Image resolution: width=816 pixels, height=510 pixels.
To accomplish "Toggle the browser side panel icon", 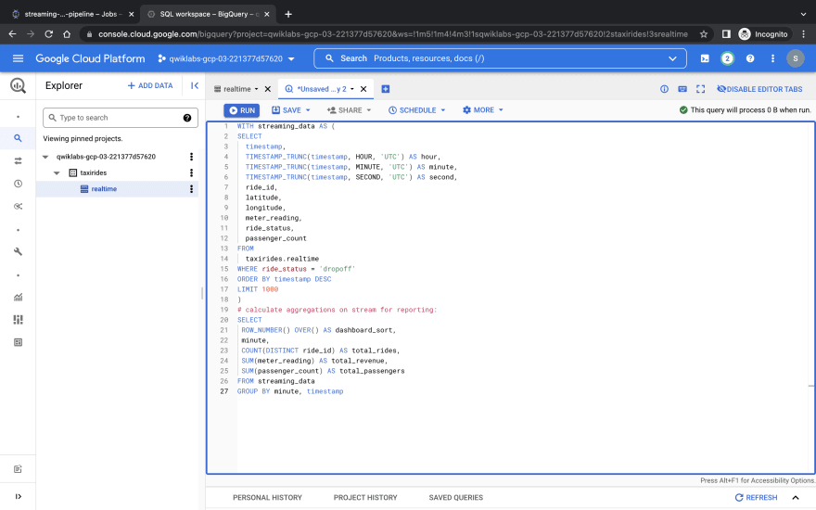I will click(x=726, y=34).
